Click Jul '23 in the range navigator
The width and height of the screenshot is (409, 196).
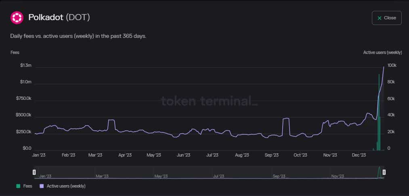218,176
